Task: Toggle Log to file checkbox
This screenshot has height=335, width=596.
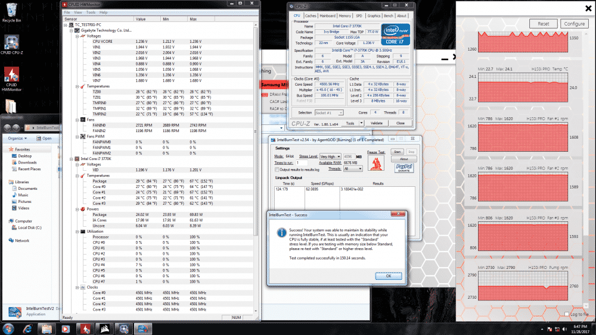Action: point(567,314)
